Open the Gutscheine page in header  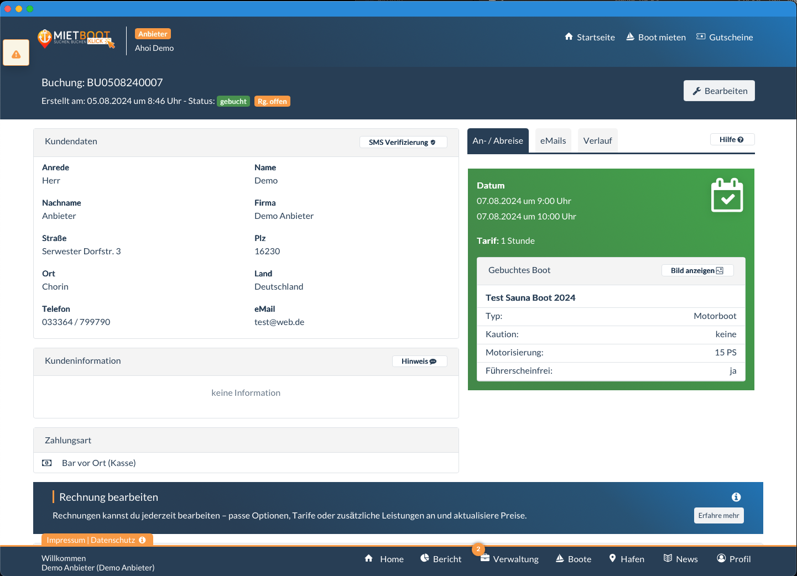[x=725, y=37]
